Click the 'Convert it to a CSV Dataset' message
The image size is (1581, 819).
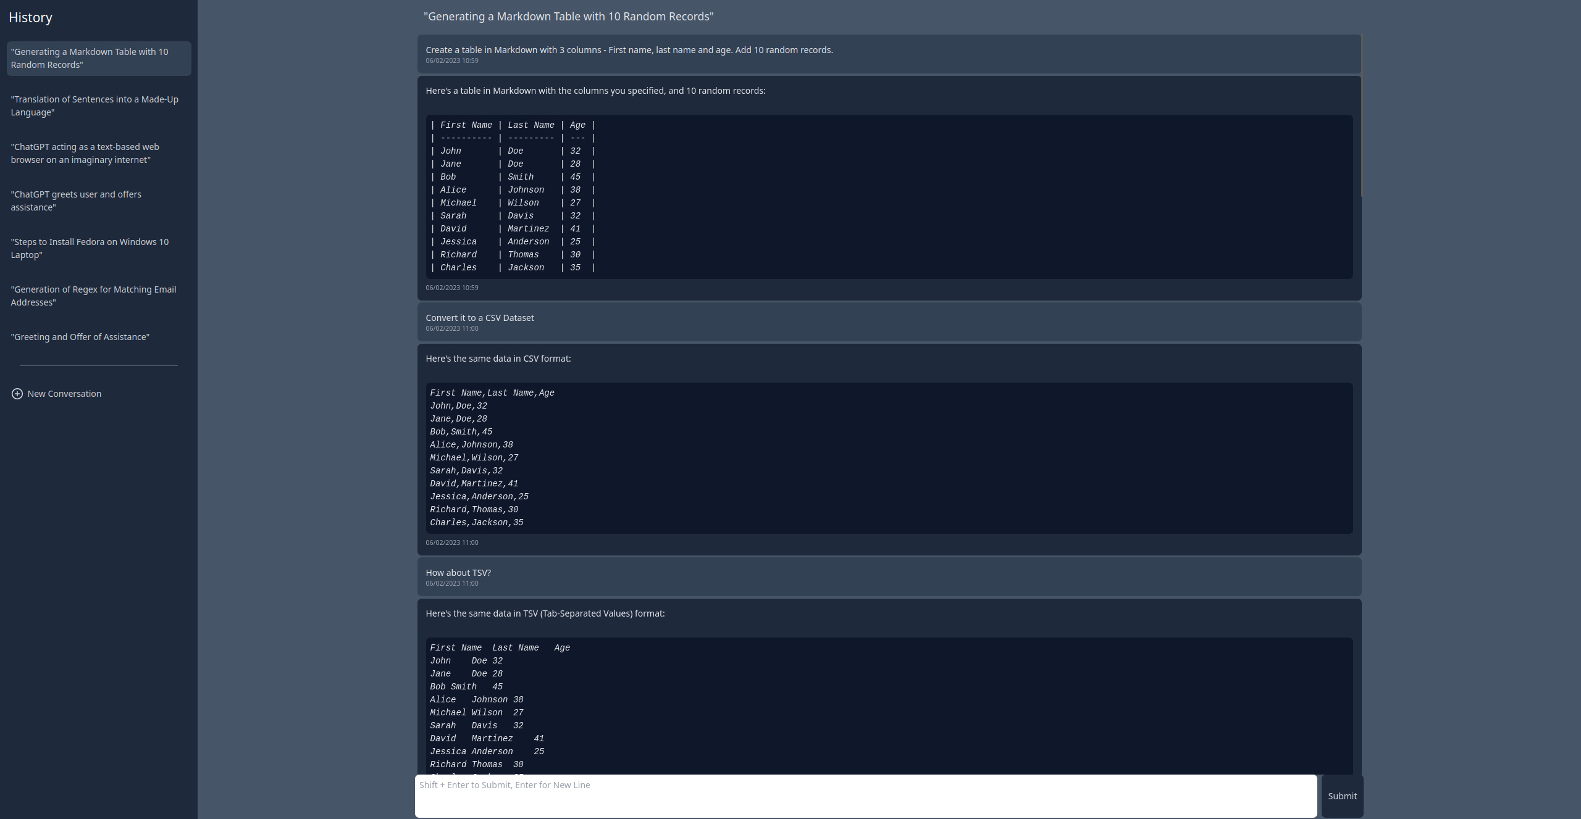point(480,318)
